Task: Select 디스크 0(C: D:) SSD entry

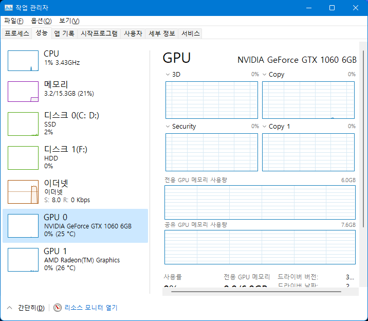Action: [x=75, y=124]
